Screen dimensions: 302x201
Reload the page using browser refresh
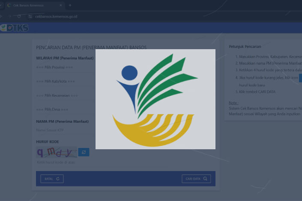(x=19, y=16)
